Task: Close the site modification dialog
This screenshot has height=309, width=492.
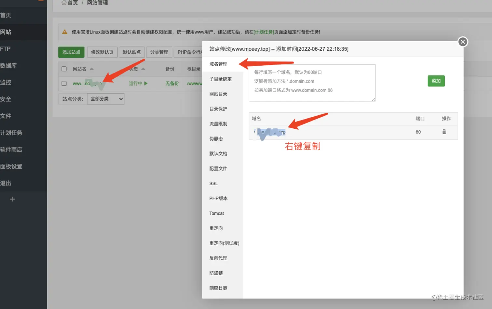Action: [x=463, y=42]
